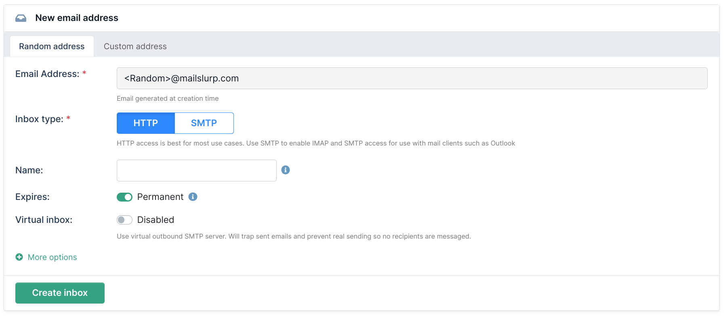Switch to the Custom address tab
Viewport: 725px width, 316px height.
135,46
